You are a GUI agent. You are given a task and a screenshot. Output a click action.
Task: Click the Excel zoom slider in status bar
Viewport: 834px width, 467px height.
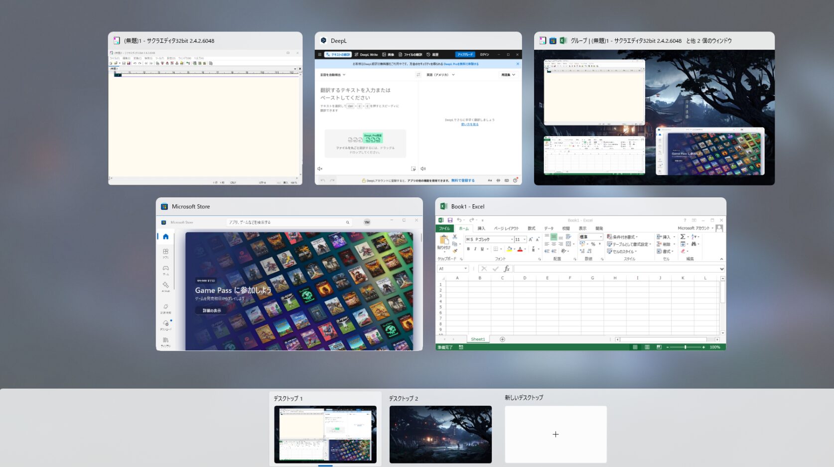pyautogui.click(x=685, y=347)
